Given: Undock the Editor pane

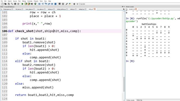Looking at the screenshot, I should coord(122,7).
